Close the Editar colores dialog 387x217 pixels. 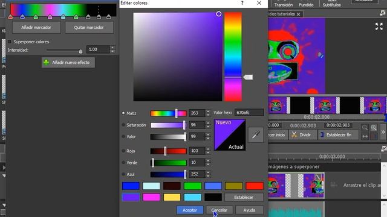(259, 3)
